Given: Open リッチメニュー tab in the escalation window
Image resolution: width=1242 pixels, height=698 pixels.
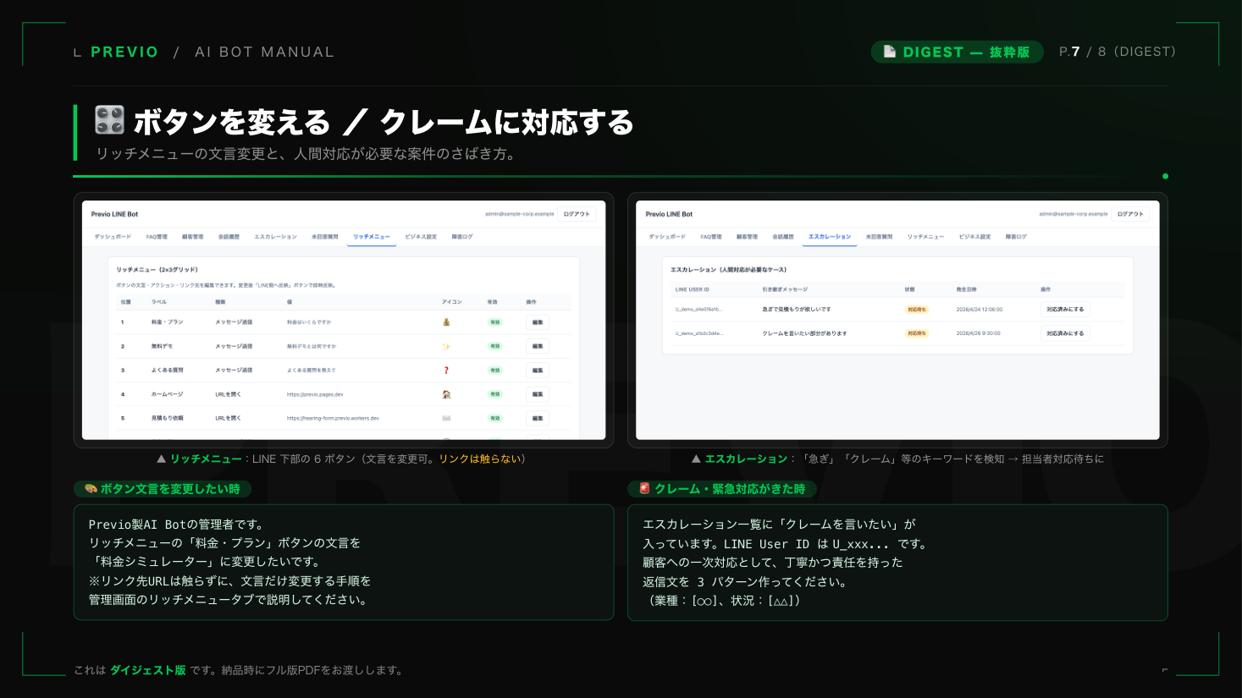Looking at the screenshot, I should pos(925,237).
